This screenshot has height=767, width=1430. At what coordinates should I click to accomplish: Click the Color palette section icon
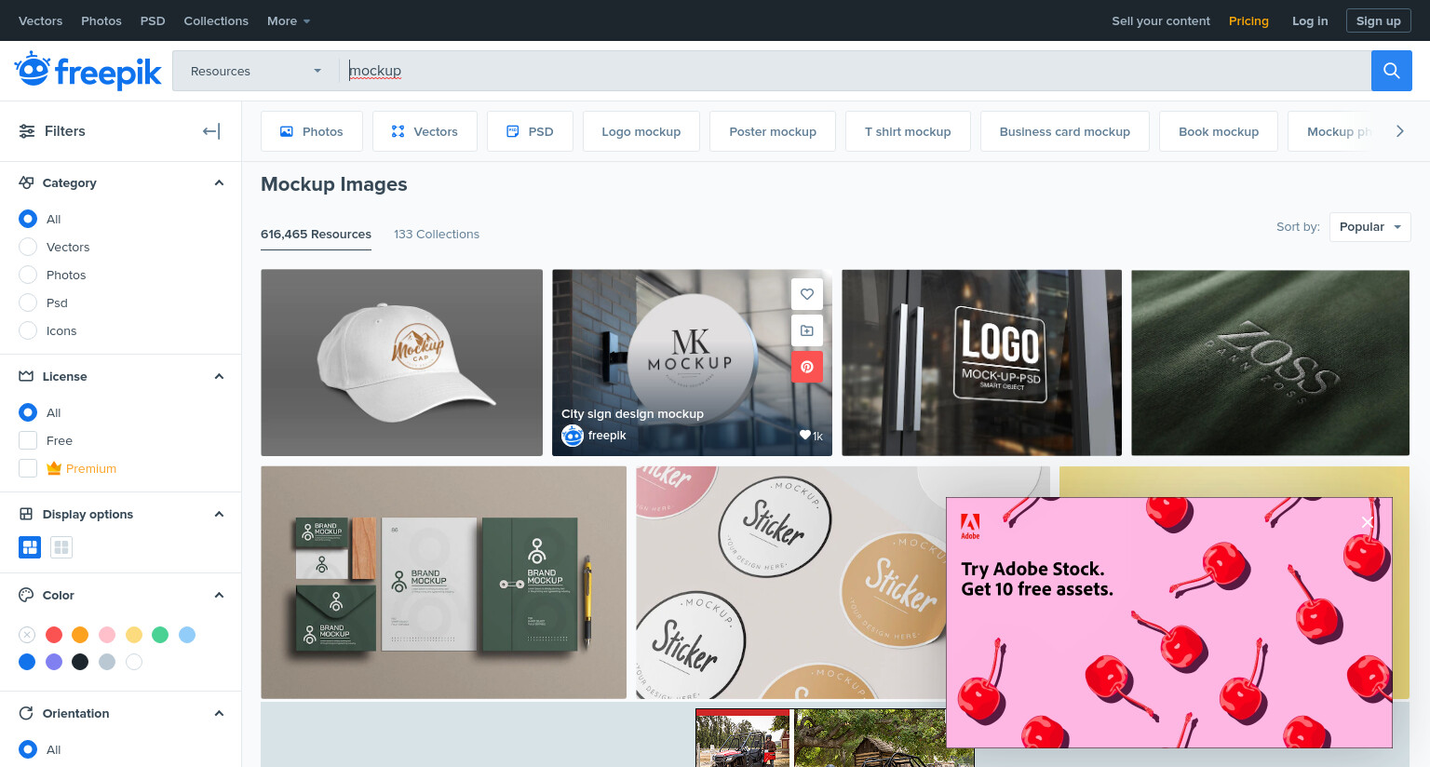click(x=26, y=595)
